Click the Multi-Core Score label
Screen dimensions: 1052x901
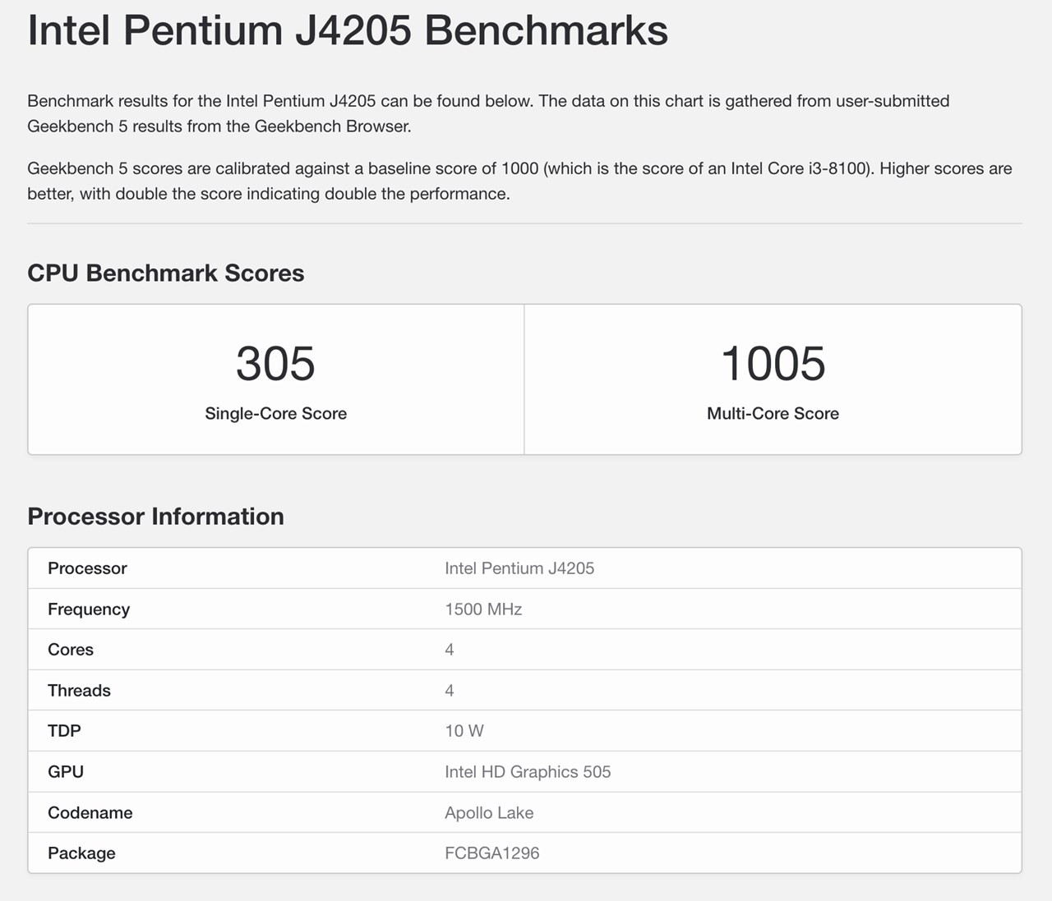772,413
